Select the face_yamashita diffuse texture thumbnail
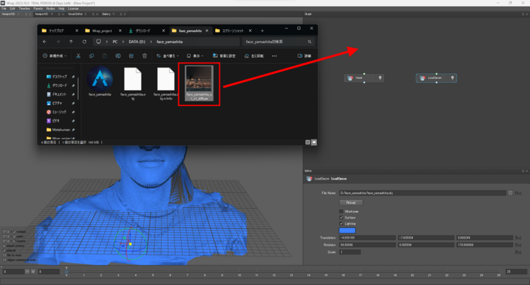530x285 pixels. (x=199, y=83)
